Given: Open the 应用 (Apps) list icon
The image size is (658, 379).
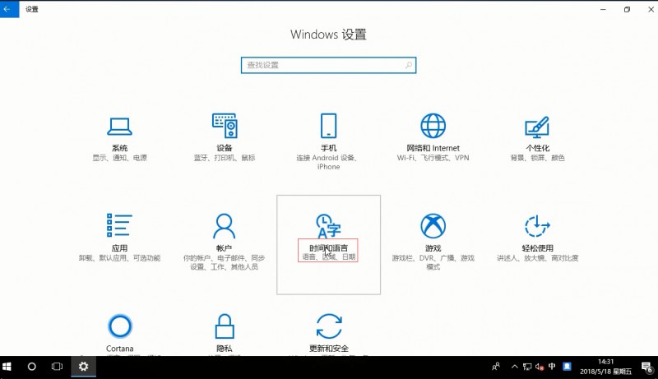Looking at the screenshot, I should 119,225.
